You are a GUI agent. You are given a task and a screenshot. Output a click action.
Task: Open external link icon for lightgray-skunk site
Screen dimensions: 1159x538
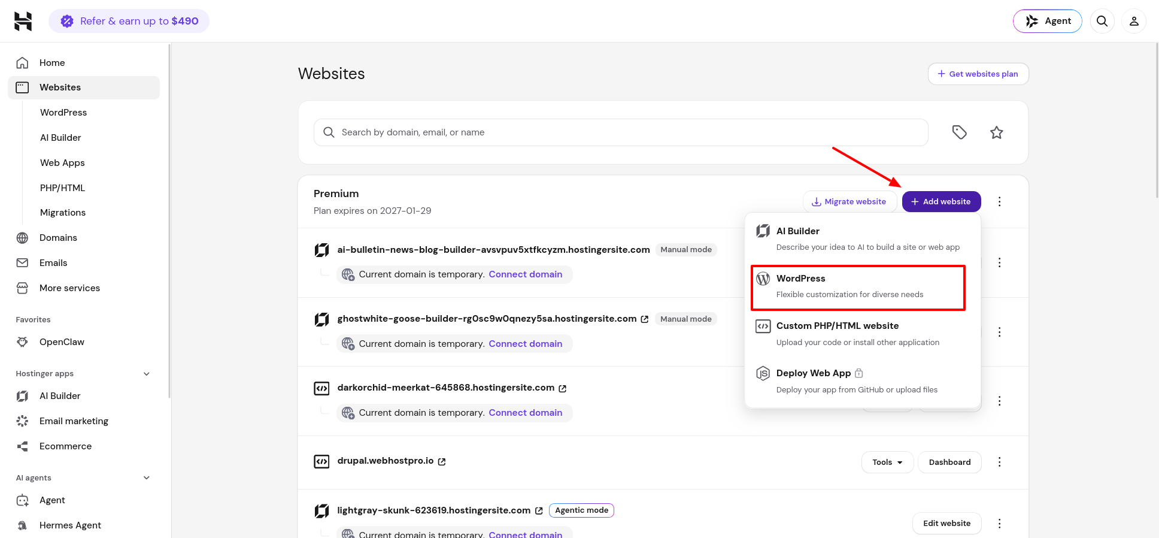point(539,511)
